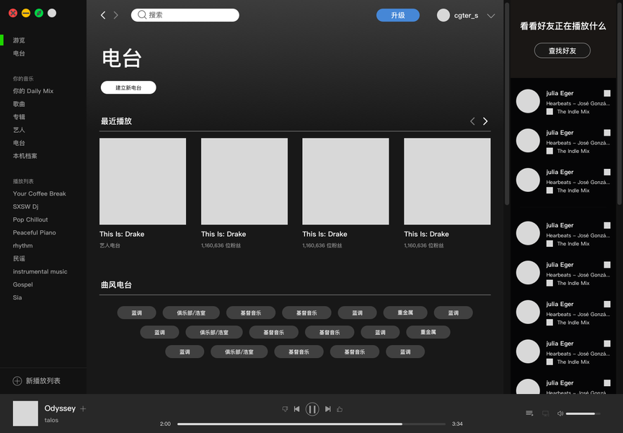The image size is (623, 433).
Task: Click the 查找好友 button
Action: click(x=562, y=51)
